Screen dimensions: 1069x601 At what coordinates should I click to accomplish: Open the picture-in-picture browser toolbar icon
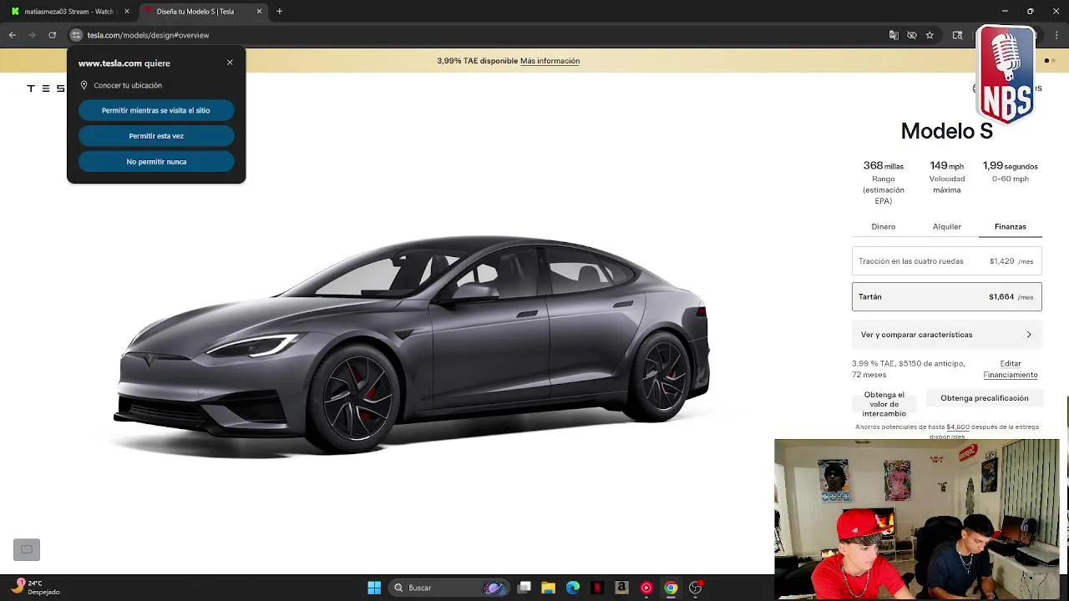(958, 35)
